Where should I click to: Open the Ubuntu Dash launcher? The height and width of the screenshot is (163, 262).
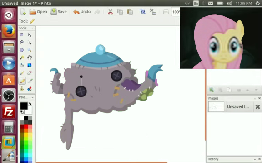tap(9, 15)
